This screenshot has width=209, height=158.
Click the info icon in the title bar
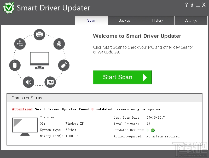[x=193, y=5]
